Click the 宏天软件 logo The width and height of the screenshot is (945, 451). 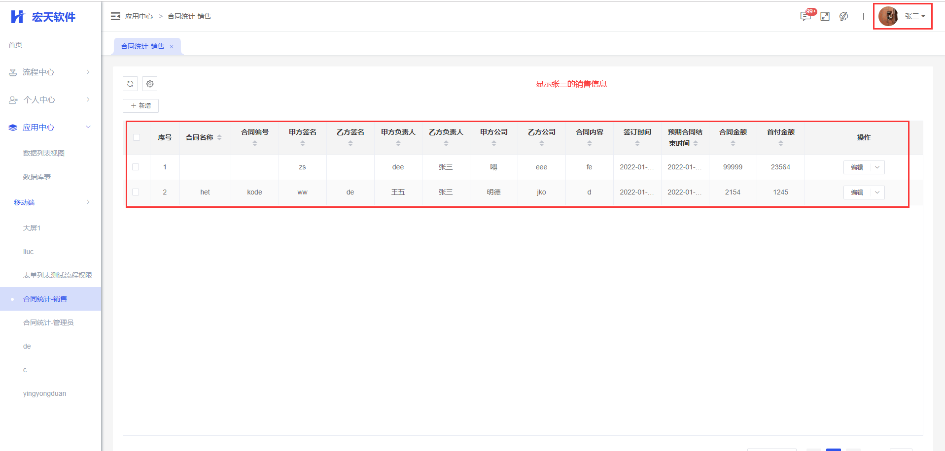pyautogui.click(x=43, y=17)
